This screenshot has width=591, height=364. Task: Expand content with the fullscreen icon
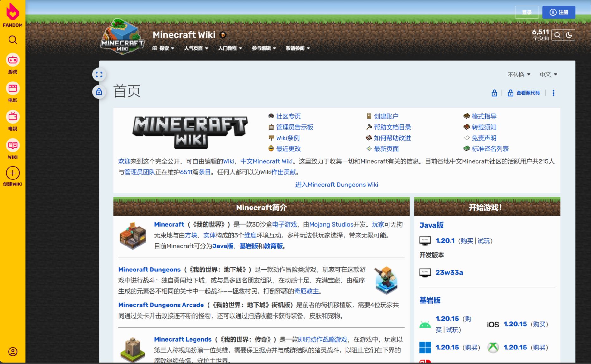(x=99, y=75)
